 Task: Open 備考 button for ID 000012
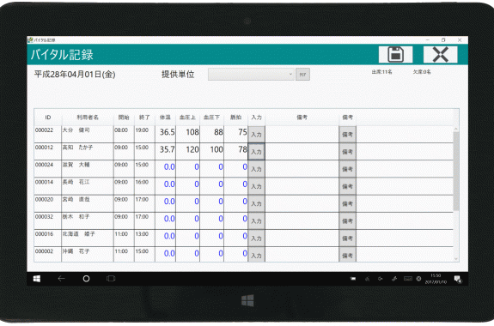coord(347,152)
